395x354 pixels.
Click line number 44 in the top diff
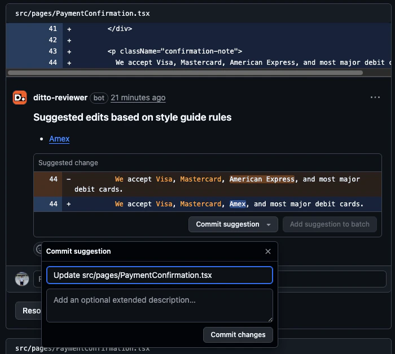[52, 63]
